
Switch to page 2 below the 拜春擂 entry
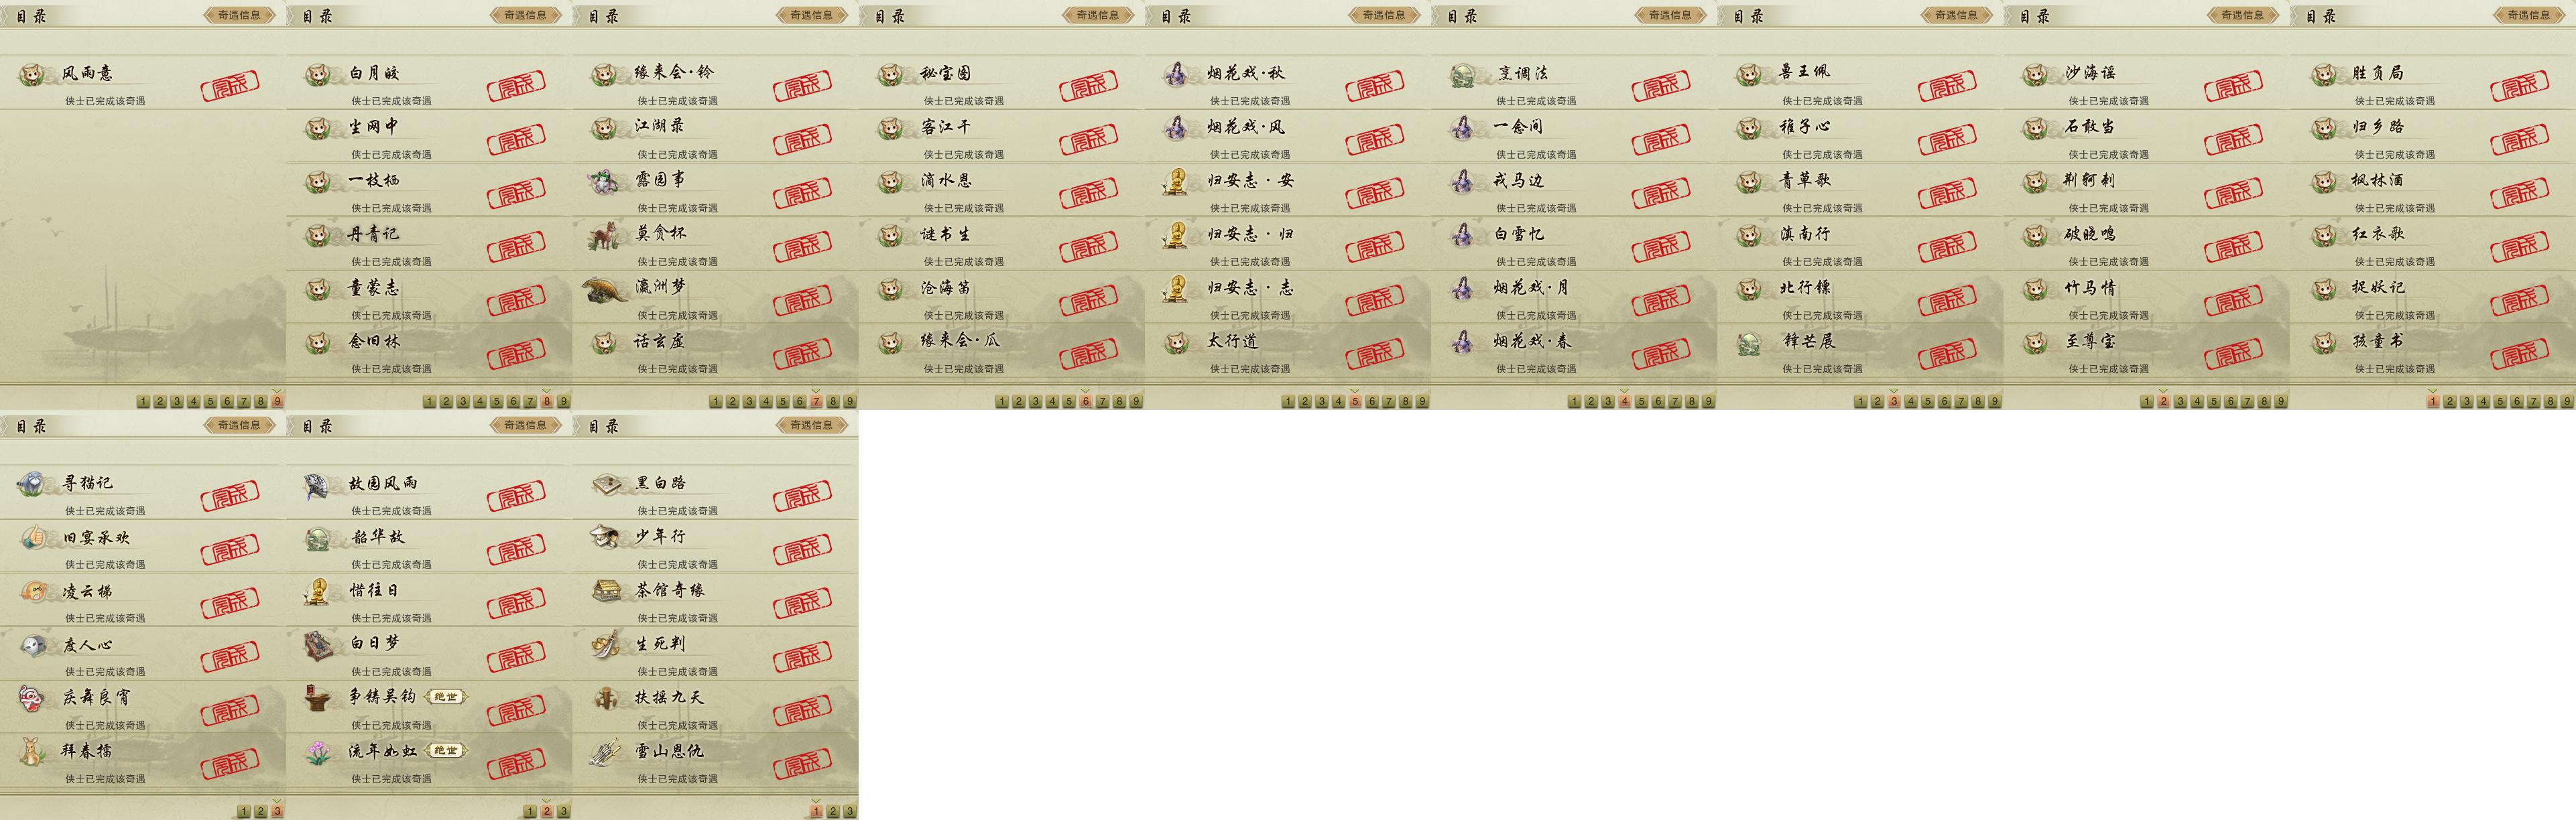[x=260, y=811]
